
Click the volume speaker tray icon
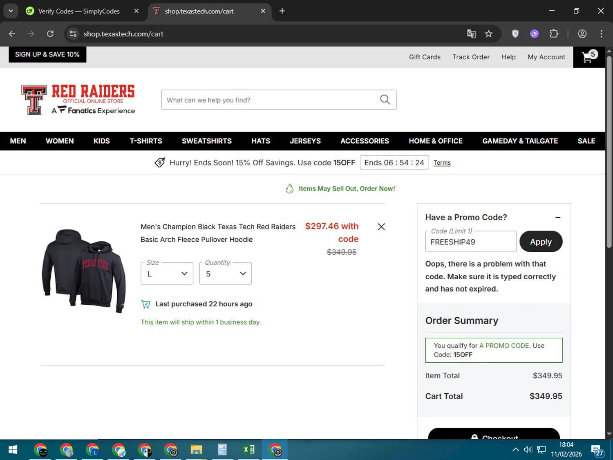tap(528, 450)
